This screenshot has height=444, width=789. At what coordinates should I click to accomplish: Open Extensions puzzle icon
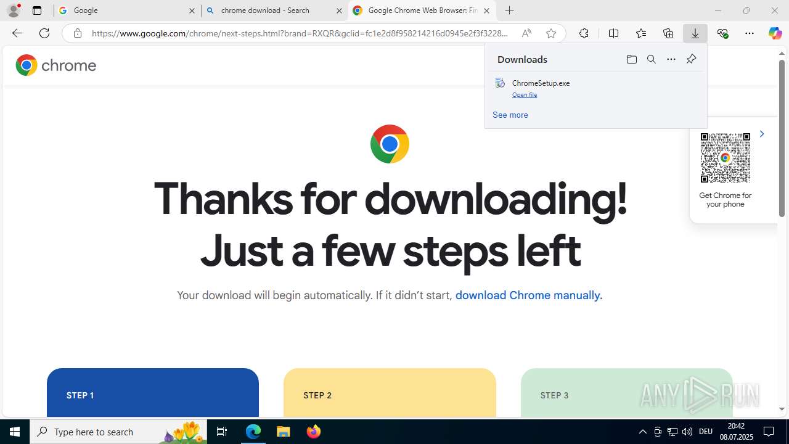click(x=584, y=33)
